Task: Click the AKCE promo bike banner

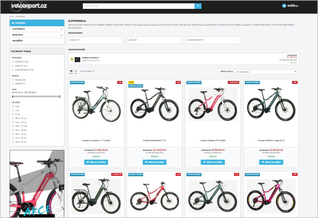Action: (37, 184)
